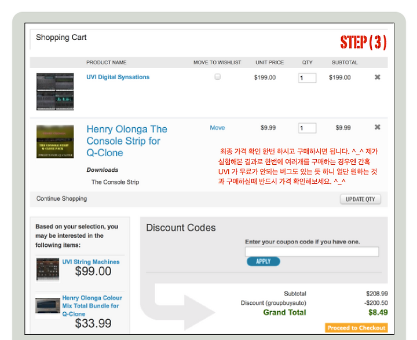Click The Console Strip download entry
Viewport: 417px width, 340px height.
point(115,182)
